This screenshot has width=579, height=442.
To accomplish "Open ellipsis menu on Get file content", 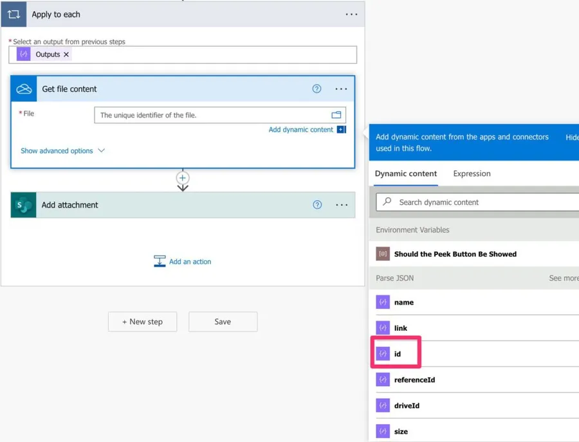I will pos(341,89).
